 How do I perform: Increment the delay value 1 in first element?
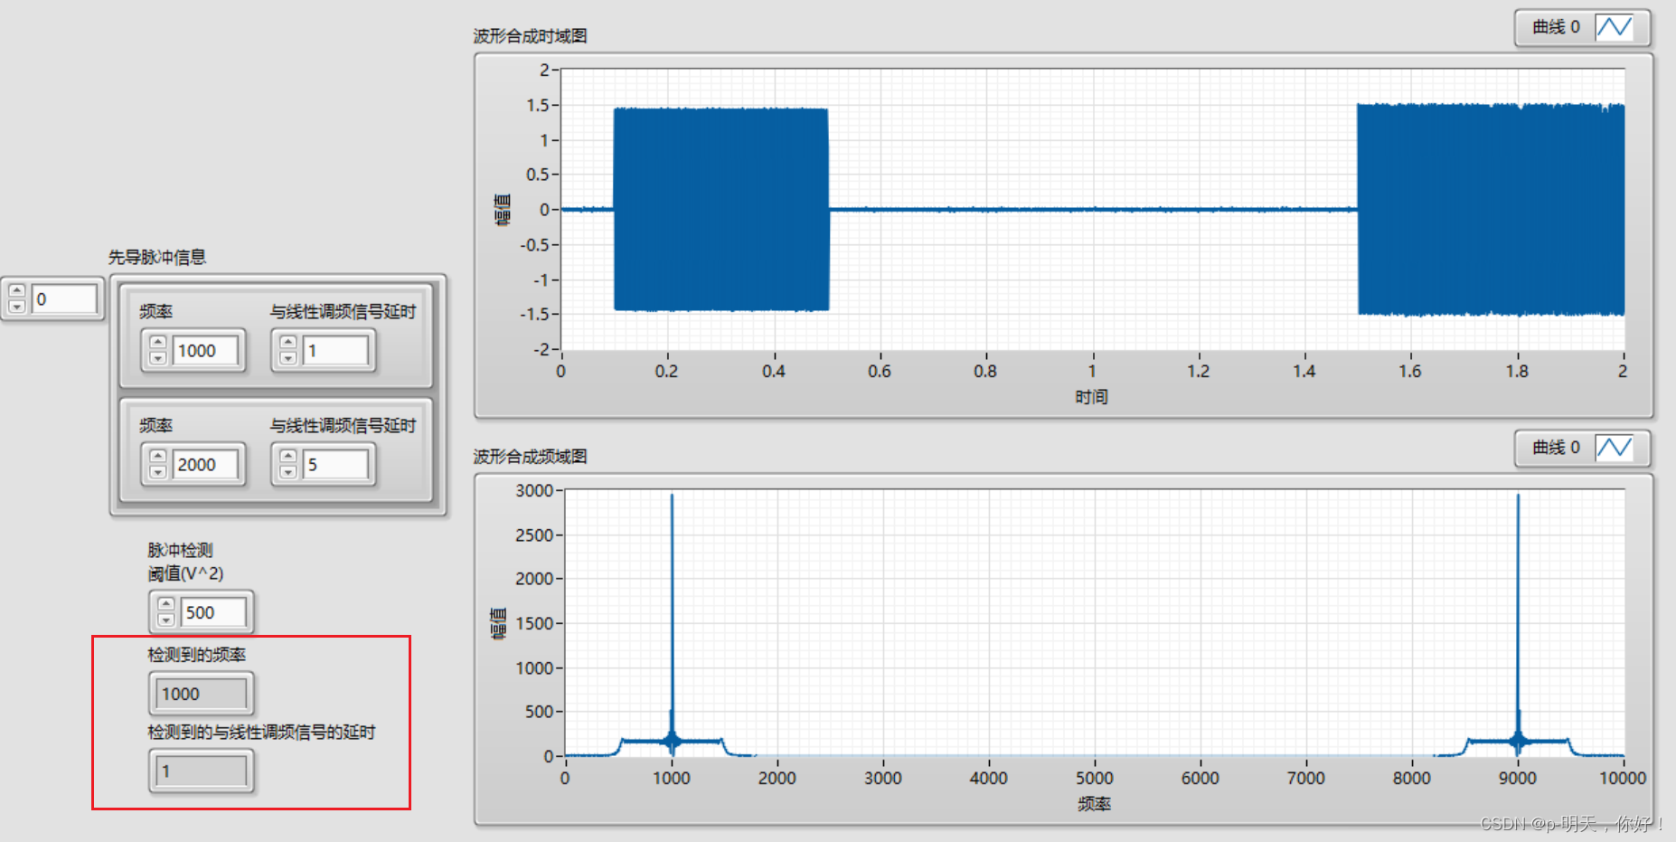coord(288,343)
